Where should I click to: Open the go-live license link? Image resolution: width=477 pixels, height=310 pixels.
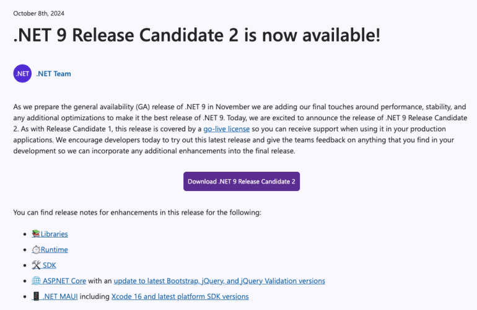pos(227,129)
